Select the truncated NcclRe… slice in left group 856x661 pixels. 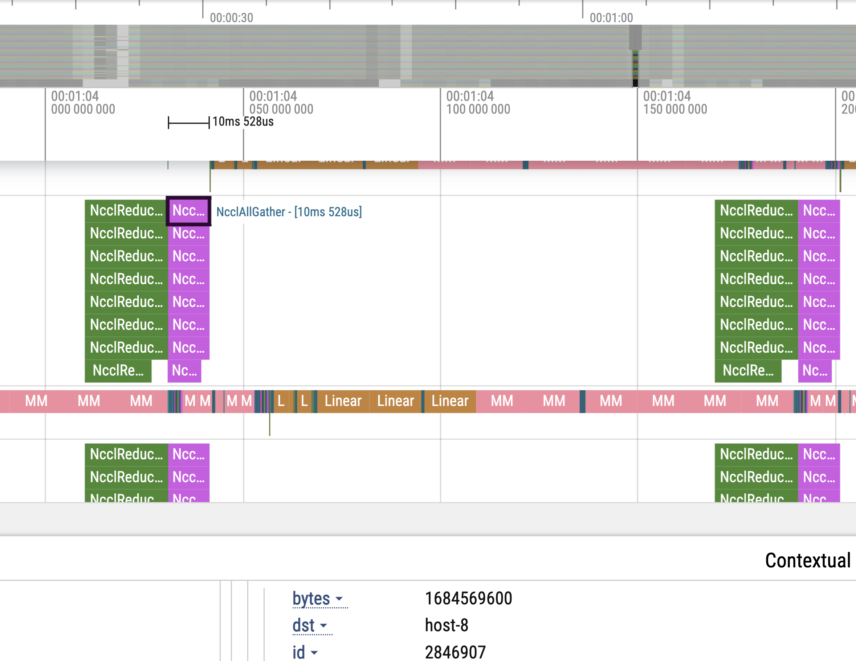pyautogui.click(x=118, y=370)
